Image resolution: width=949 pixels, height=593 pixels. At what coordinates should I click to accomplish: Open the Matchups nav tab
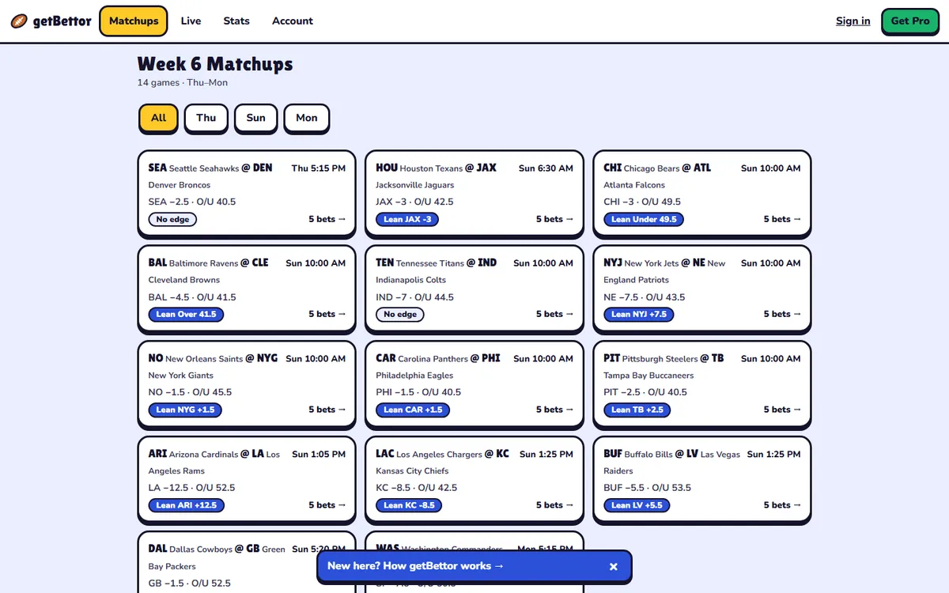click(x=134, y=21)
